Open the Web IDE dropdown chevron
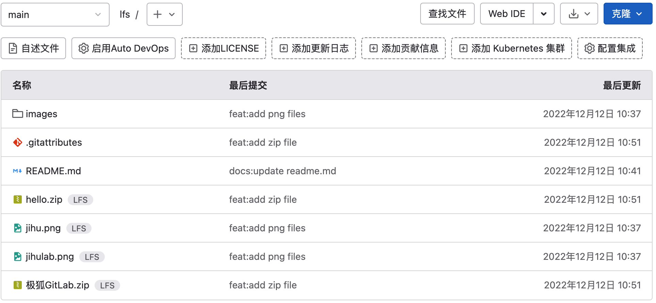 544,14
